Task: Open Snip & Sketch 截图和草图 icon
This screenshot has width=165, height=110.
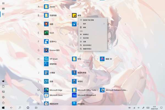Action: point(74,73)
